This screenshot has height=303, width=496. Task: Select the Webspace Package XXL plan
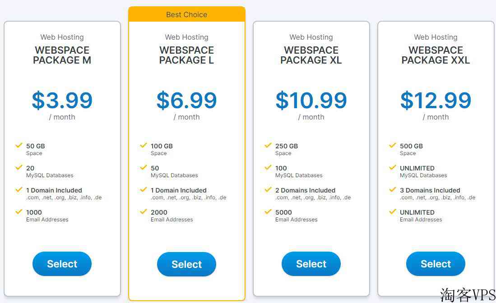[436, 263]
